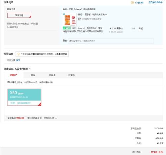Click the 修改 invoice link
Screen dimensions: 166x155
click(x=18, y=60)
